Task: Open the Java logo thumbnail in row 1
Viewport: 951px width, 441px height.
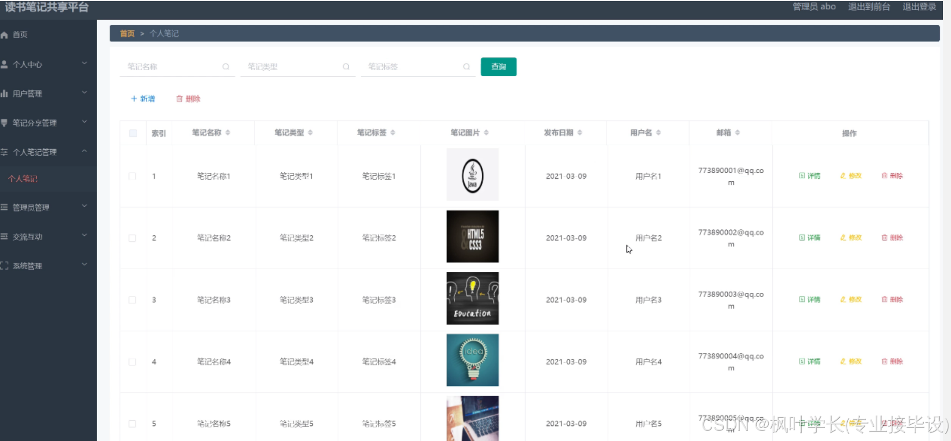Action: (473, 175)
